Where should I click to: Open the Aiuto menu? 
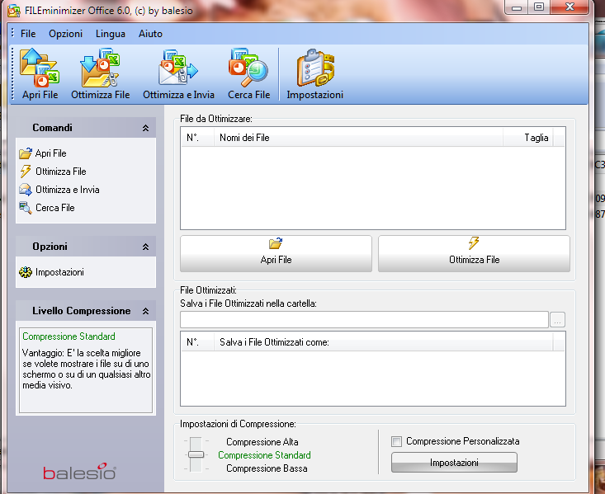coord(150,34)
